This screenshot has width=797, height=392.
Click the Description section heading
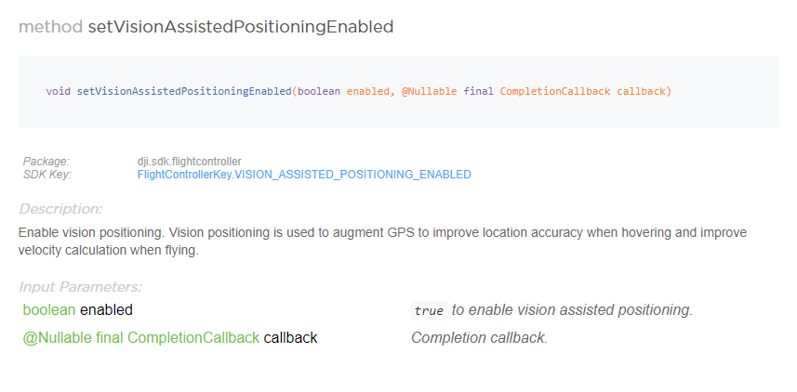click(60, 209)
